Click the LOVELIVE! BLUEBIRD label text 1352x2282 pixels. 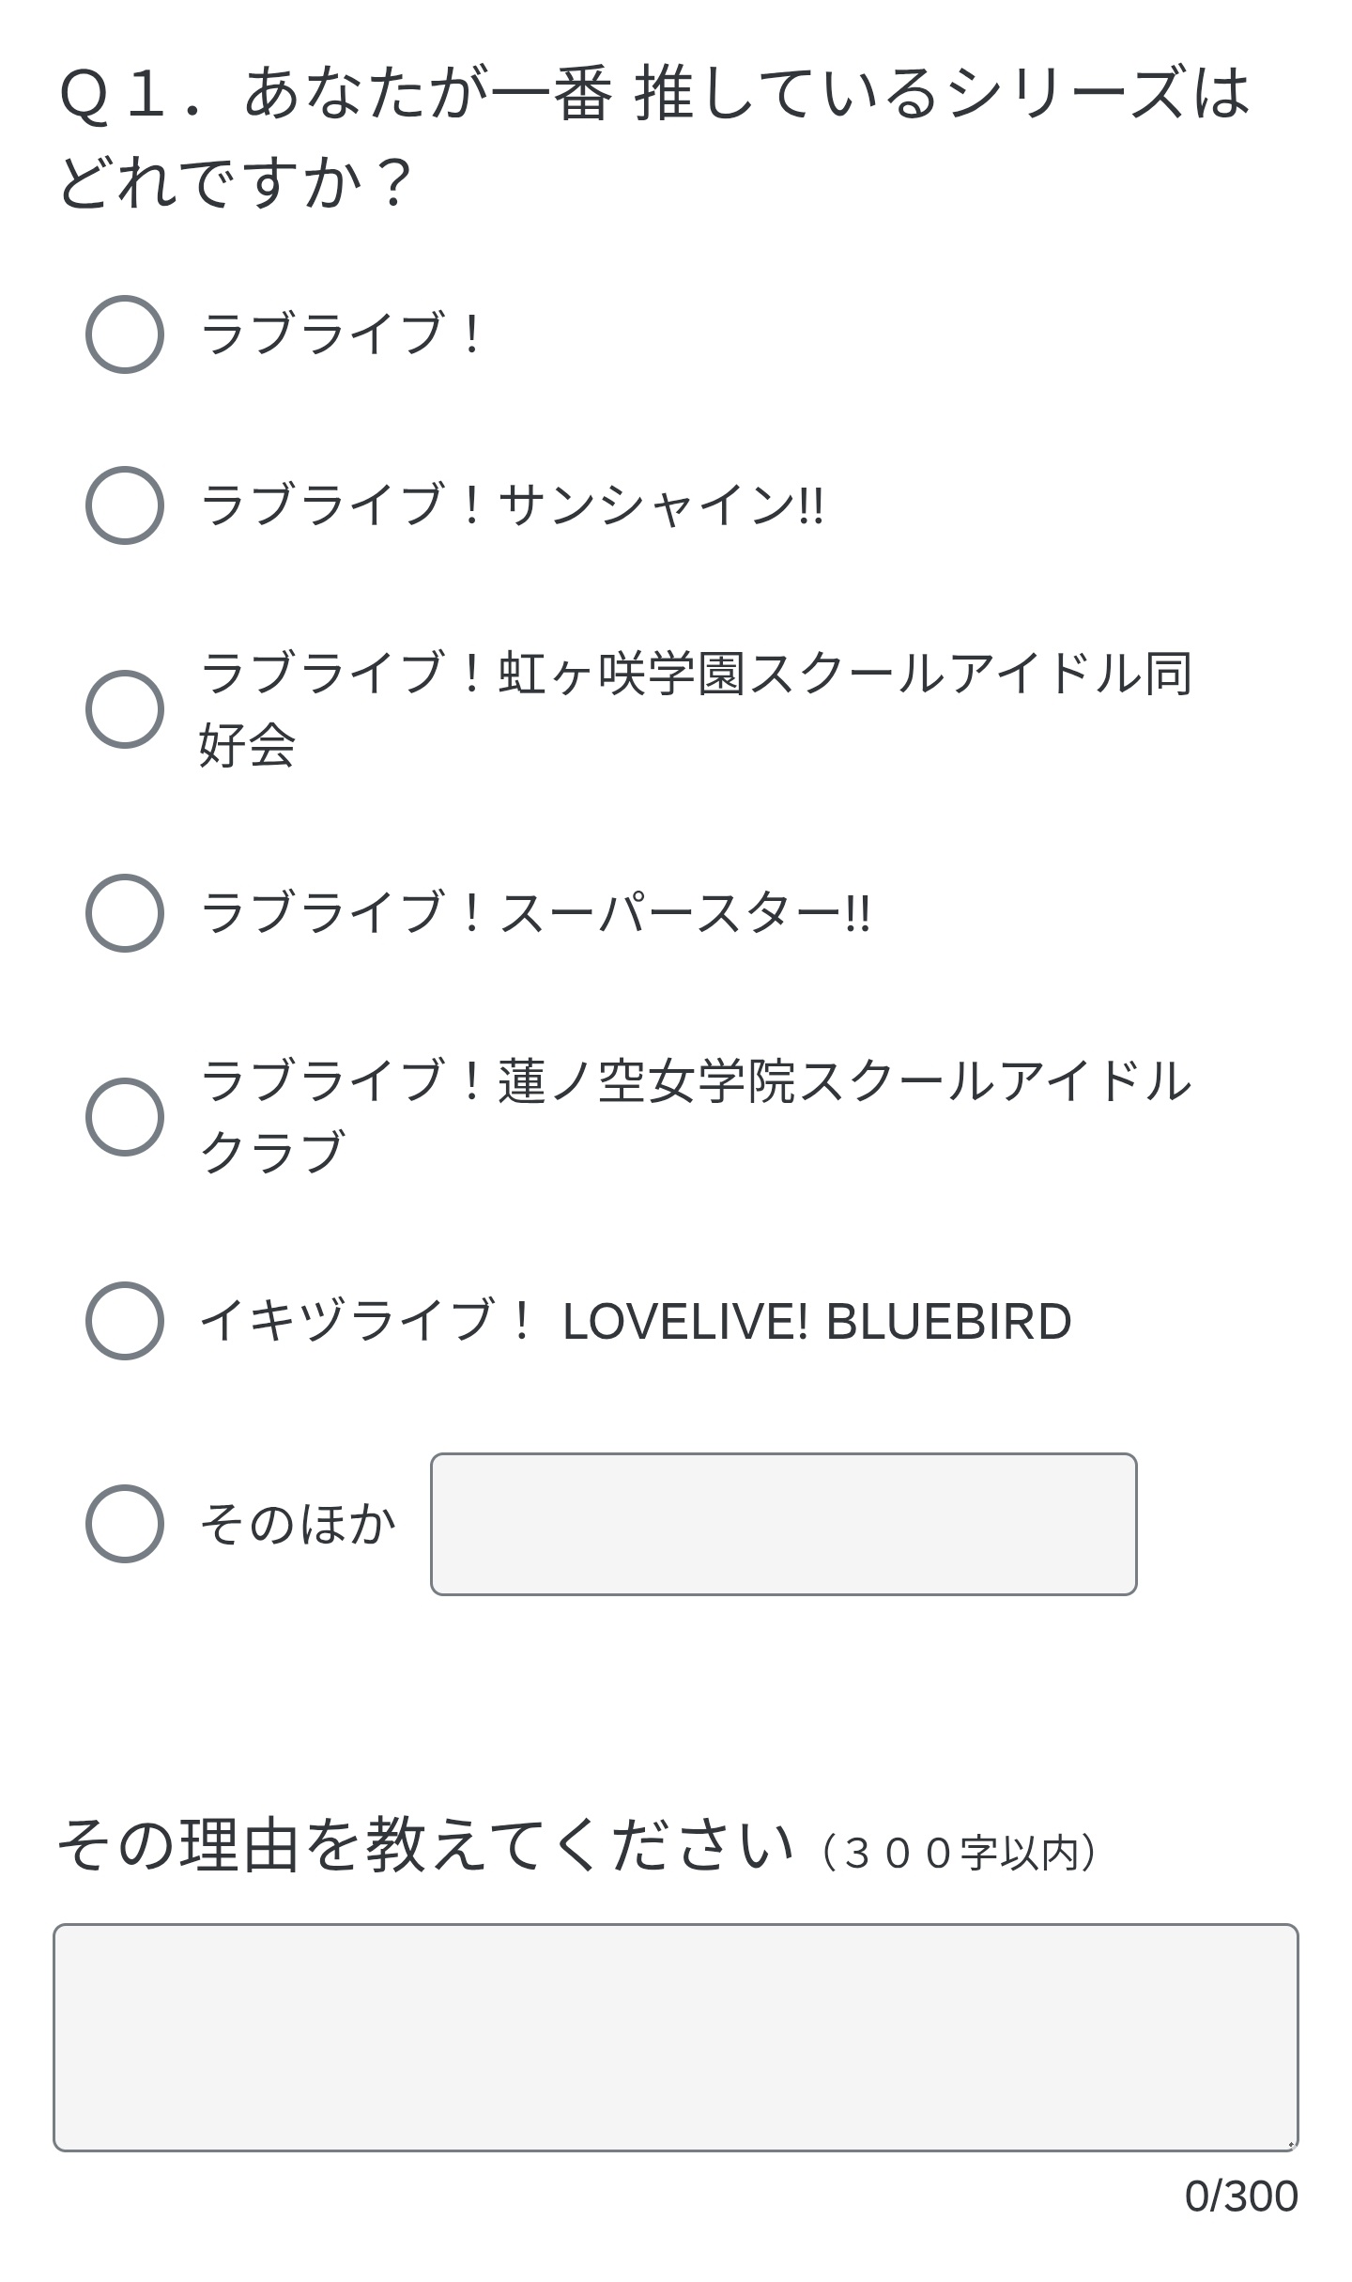817,1321
